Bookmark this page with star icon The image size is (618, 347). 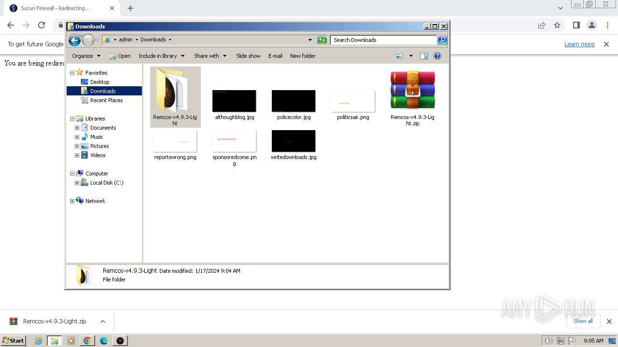coord(557,25)
